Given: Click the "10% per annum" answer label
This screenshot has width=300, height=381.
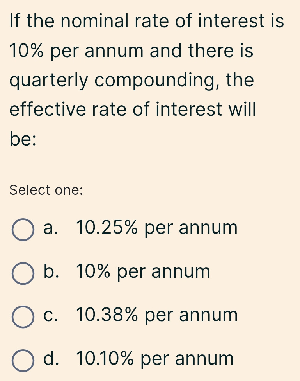Looking at the screenshot, I should pos(143,271).
